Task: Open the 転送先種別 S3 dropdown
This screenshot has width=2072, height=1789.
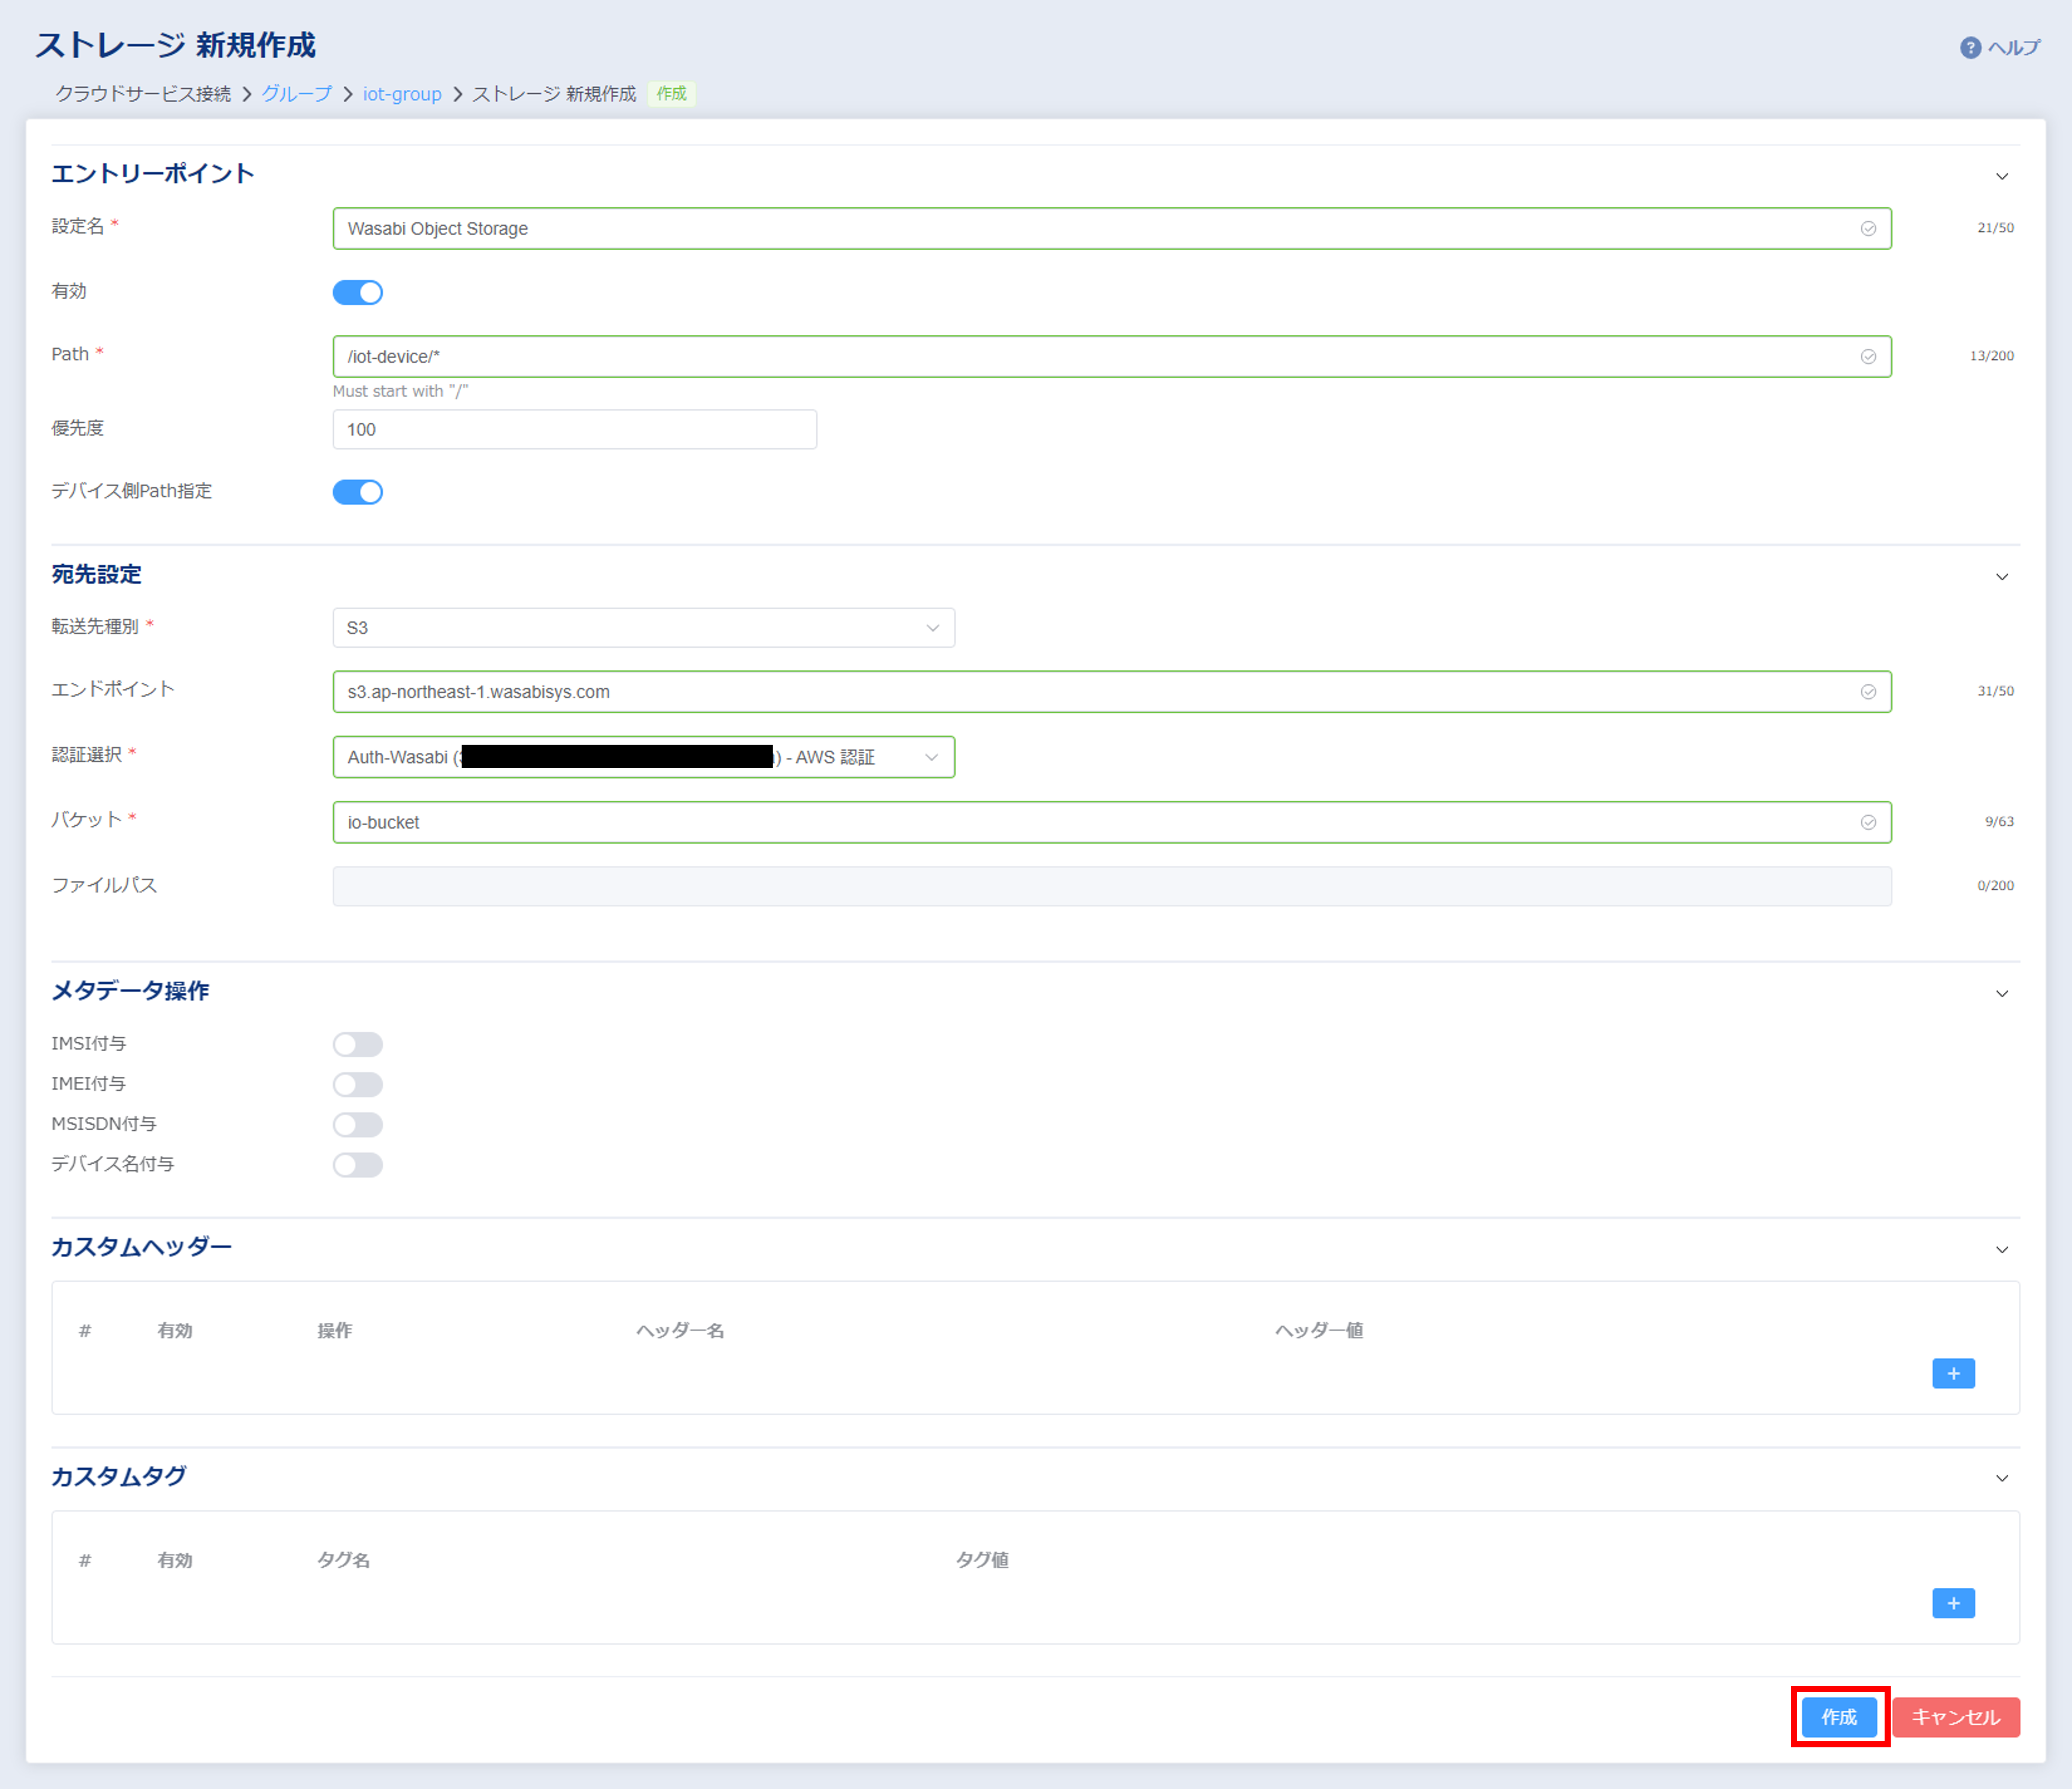Action: click(x=643, y=628)
